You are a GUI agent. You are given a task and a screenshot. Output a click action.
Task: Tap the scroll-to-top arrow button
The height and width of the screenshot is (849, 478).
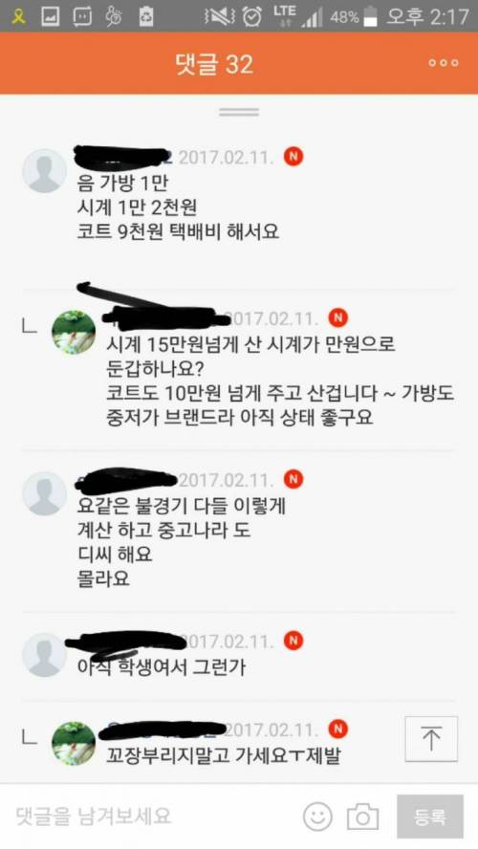431,738
